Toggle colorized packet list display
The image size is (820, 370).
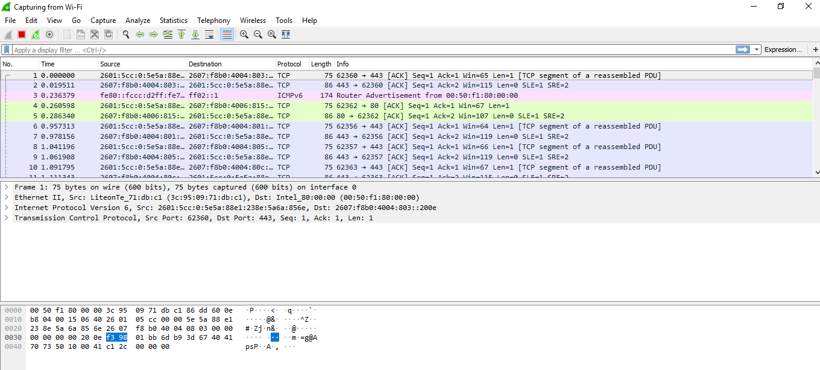227,34
